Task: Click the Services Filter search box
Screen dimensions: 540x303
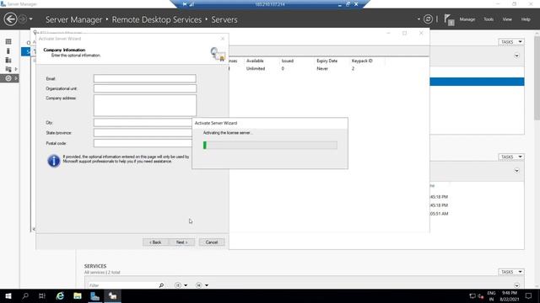Action: point(122,285)
